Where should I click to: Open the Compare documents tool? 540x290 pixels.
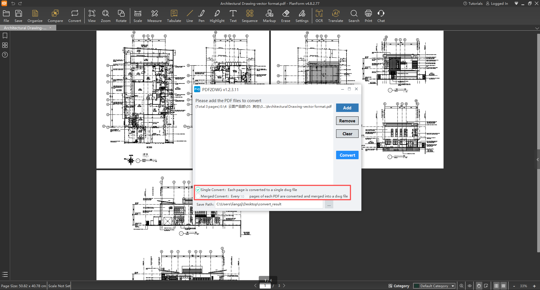pyautogui.click(x=55, y=16)
